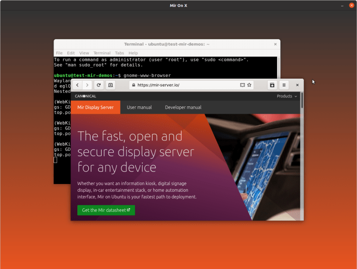Screen dimensions: 357x269
Task: Toggle reader mode in address bar
Action: (x=242, y=85)
